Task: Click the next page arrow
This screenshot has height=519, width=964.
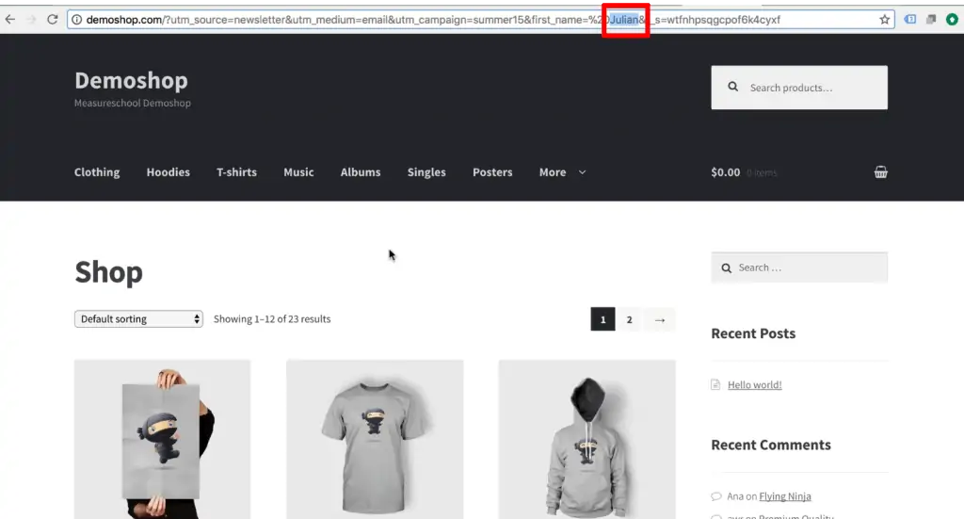Action: coord(660,319)
